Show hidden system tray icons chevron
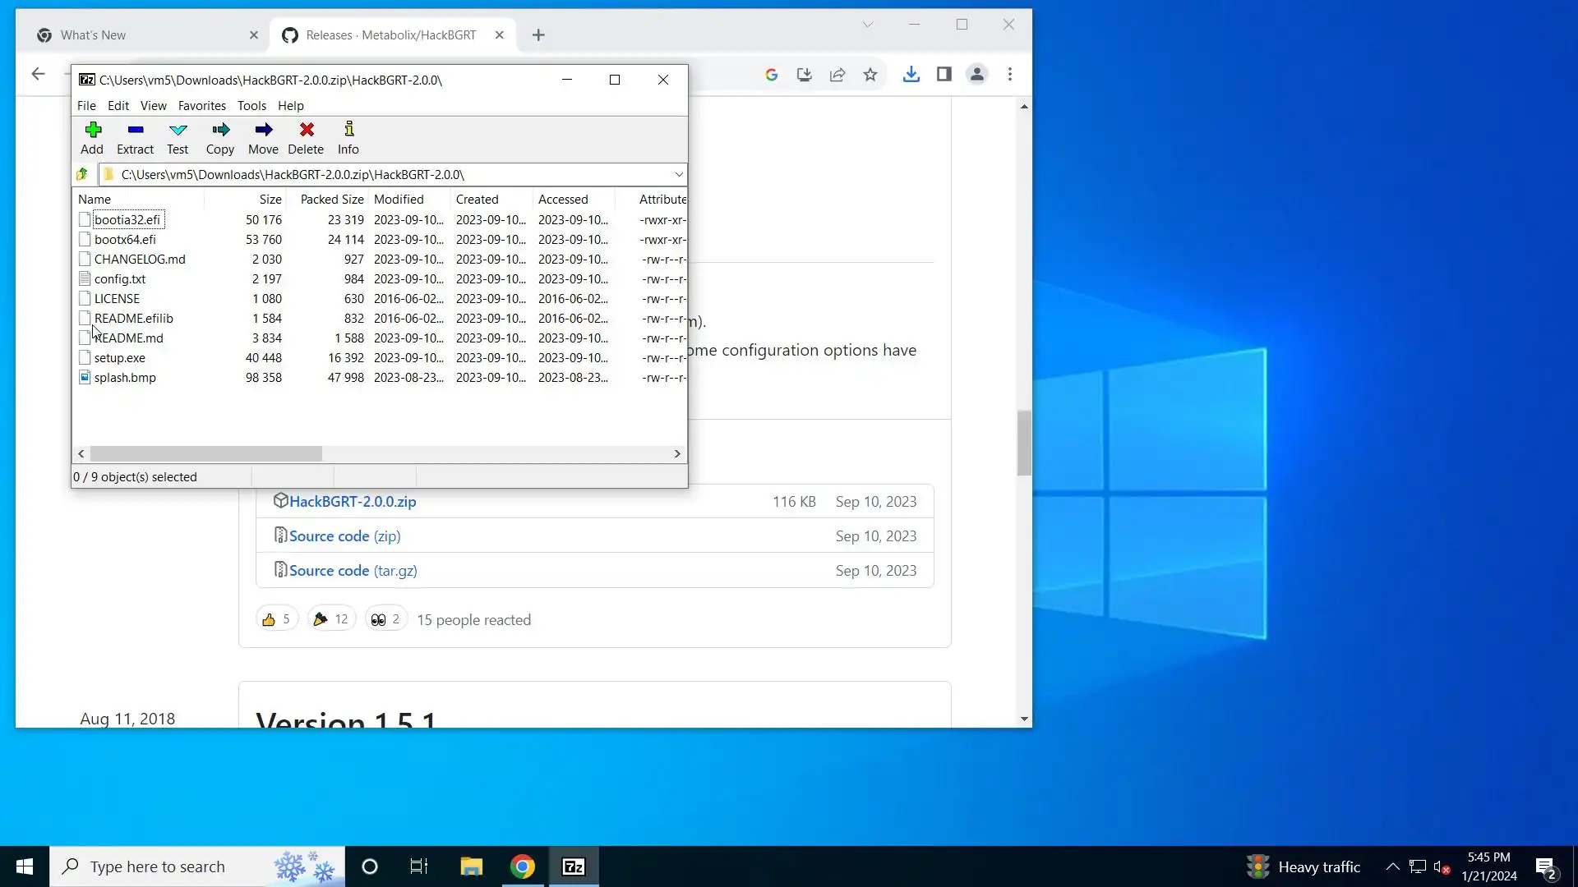Image resolution: width=1578 pixels, height=887 pixels. [x=1392, y=866]
